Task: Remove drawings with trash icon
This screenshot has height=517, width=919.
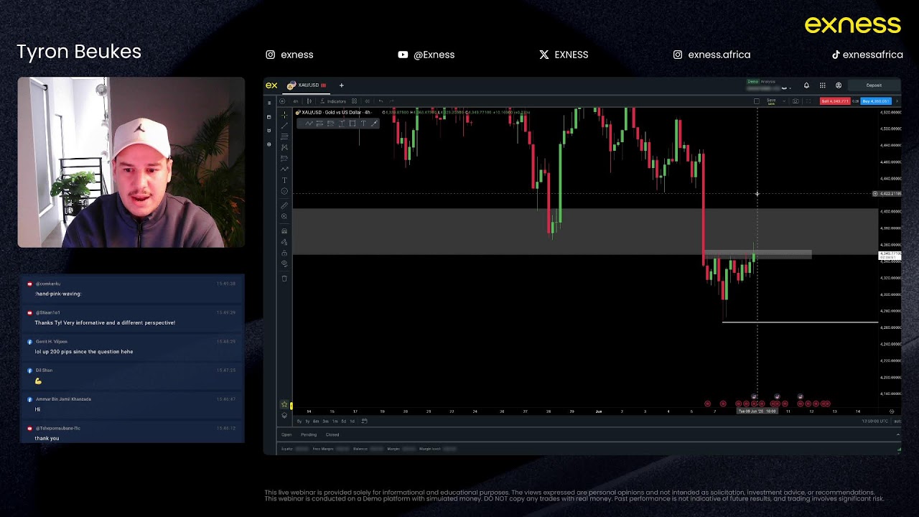Action: click(x=284, y=279)
